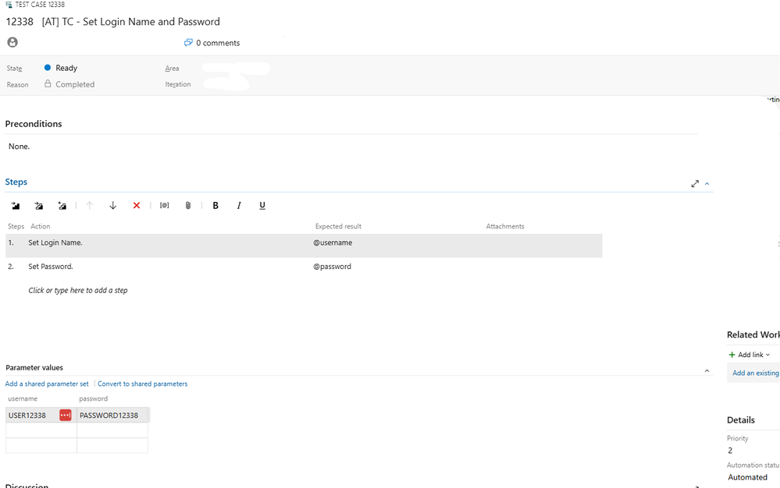The width and height of the screenshot is (780, 488).
Task: Click the Insert shared steps icon
Action: click(x=39, y=206)
